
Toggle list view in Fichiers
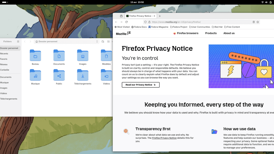pyautogui.click(x=109, y=41)
